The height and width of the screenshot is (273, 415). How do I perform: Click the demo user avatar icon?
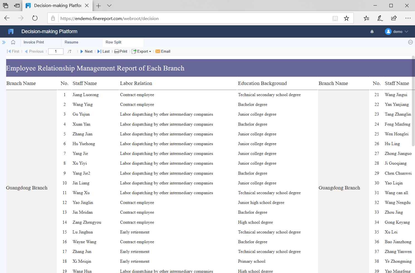pos(388,31)
